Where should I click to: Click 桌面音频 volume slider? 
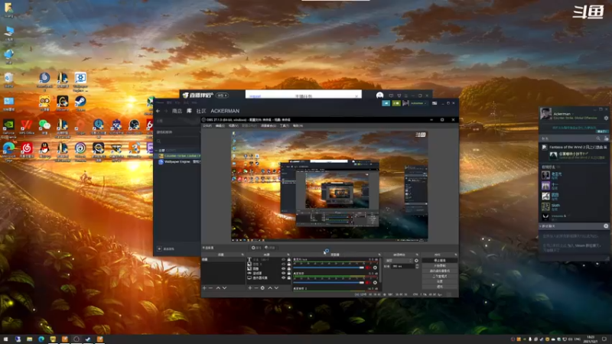point(329,282)
